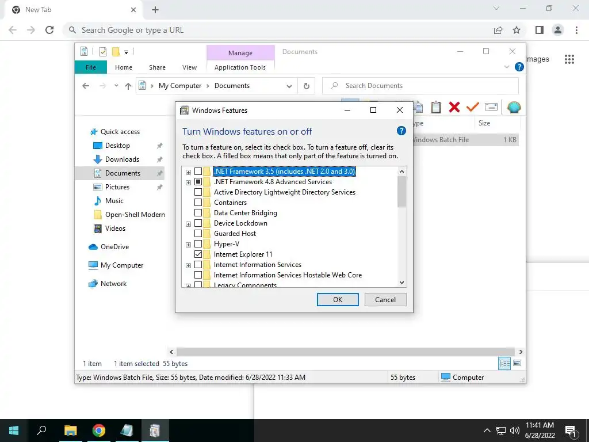Enable the Guarded Host checkbox
589x442 pixels.
click(198, 234)
